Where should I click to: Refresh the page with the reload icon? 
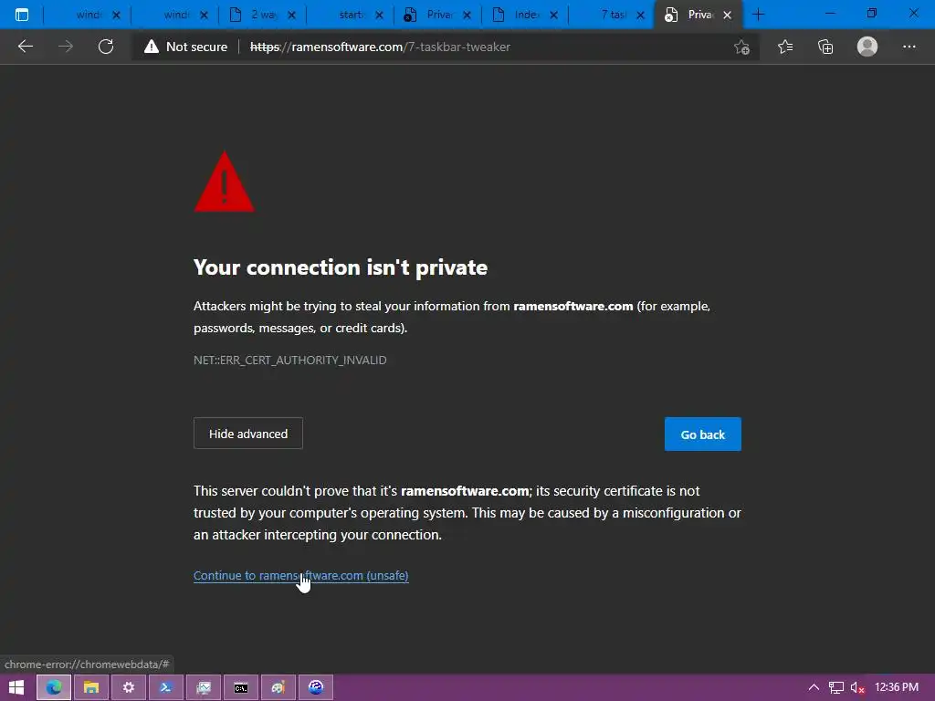(x=106, y=47)
